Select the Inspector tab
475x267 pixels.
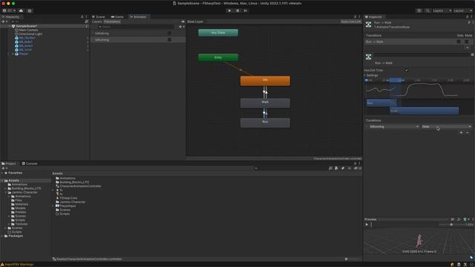[373, 16]
